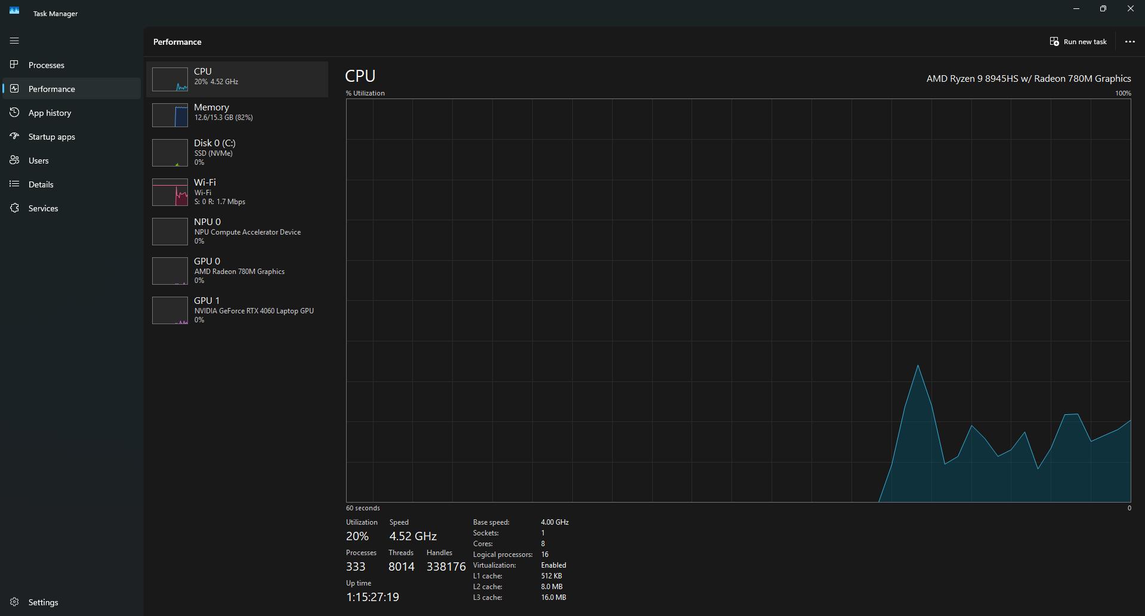Click the AMD Ryzen 9 8945HS processor name

tap(1029, 78)
